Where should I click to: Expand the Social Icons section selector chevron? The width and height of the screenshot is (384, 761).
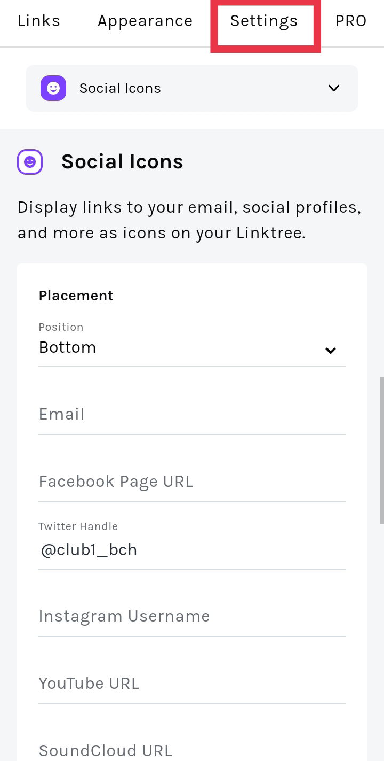tap(334, 88)
